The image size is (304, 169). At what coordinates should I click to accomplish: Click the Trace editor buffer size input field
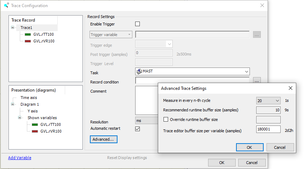tap(268, 130)
